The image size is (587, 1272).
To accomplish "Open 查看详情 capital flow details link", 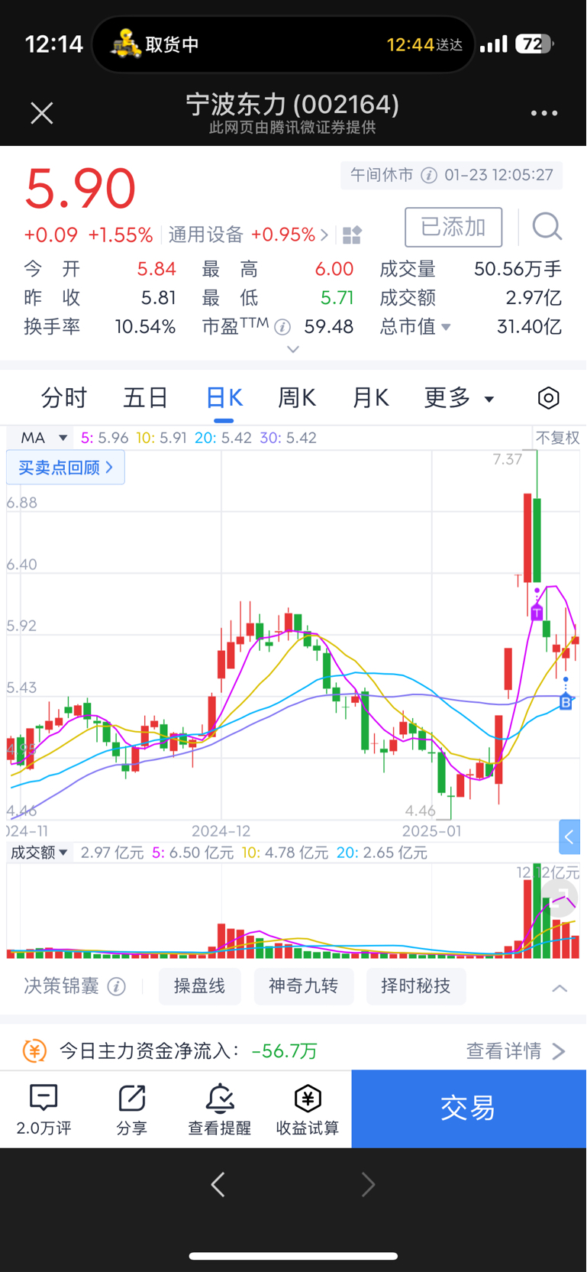I will coord(516,1051).
